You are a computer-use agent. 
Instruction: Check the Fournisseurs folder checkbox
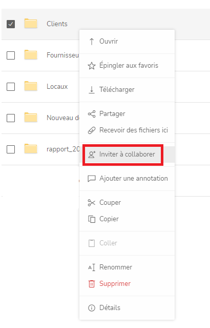click(11, 55)
